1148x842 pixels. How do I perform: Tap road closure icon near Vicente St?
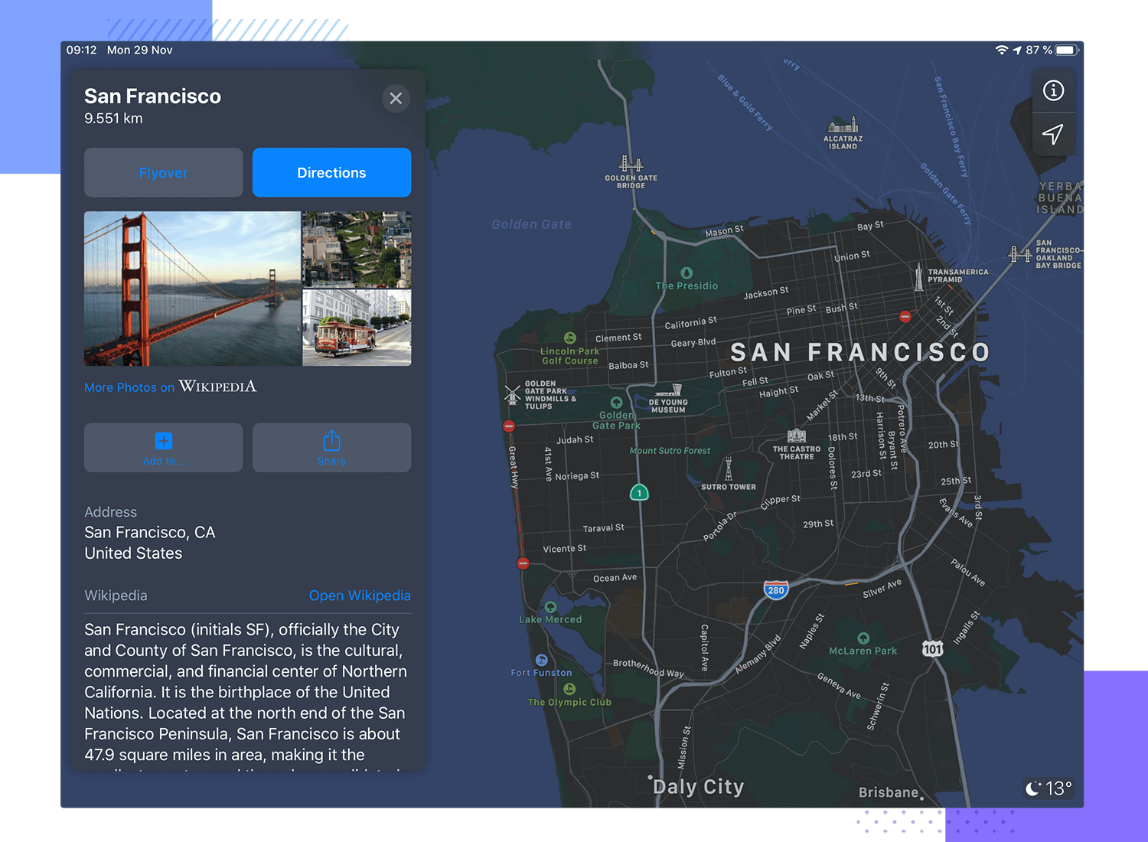coord(523,563)
